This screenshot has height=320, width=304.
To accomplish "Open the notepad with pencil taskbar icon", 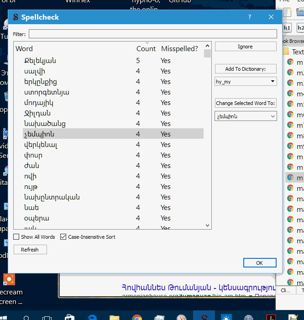I will [293, 317].
